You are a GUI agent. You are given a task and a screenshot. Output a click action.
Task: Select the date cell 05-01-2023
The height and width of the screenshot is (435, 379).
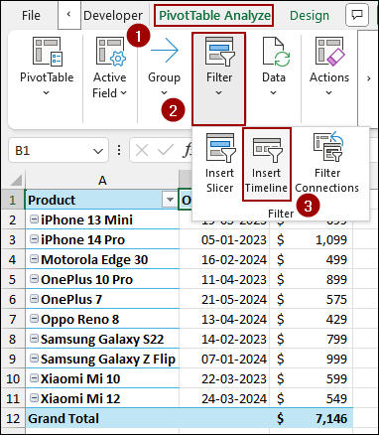tap(224, 239)
